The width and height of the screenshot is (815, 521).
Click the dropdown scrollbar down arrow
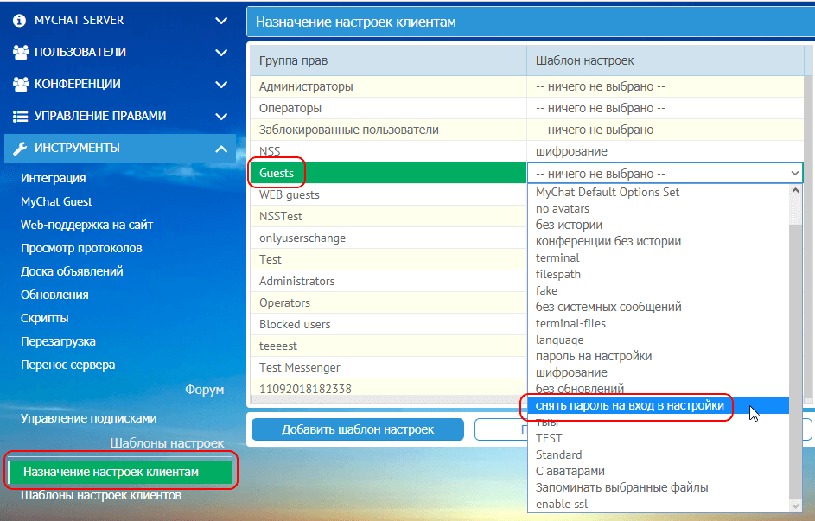(797, 504)
